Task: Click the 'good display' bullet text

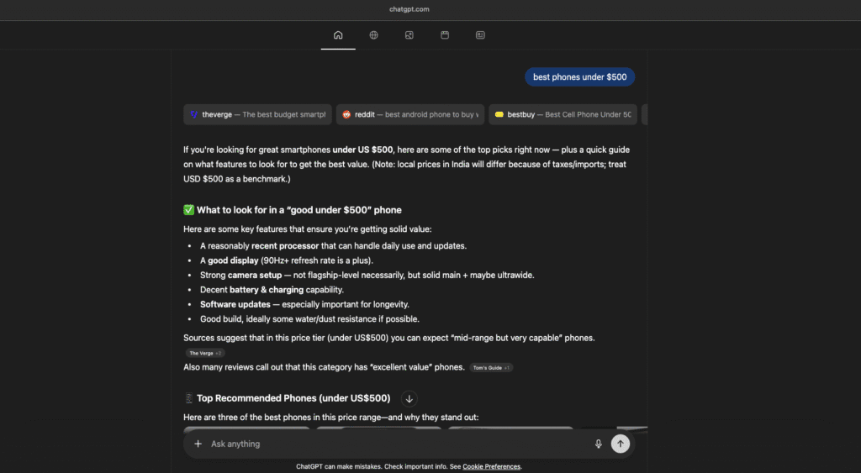Action: (x=286, y=260)
